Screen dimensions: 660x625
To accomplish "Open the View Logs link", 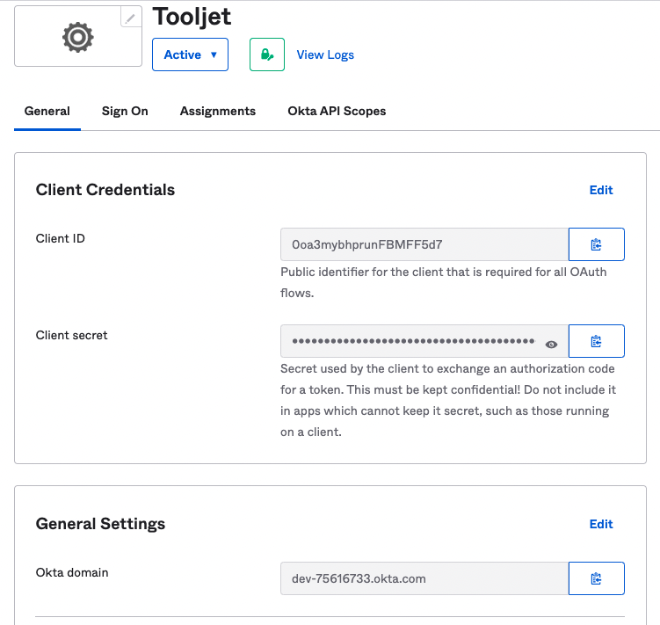I will click(325, 55).
